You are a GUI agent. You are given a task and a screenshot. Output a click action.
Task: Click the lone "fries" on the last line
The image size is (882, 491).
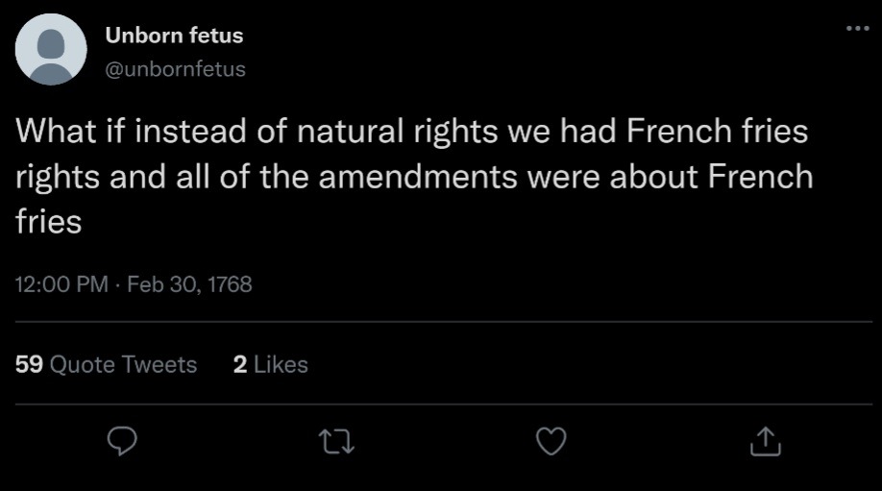(48, 222)
